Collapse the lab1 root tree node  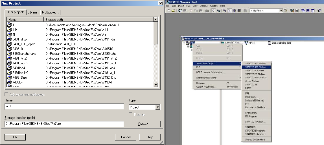pos(184,43)
